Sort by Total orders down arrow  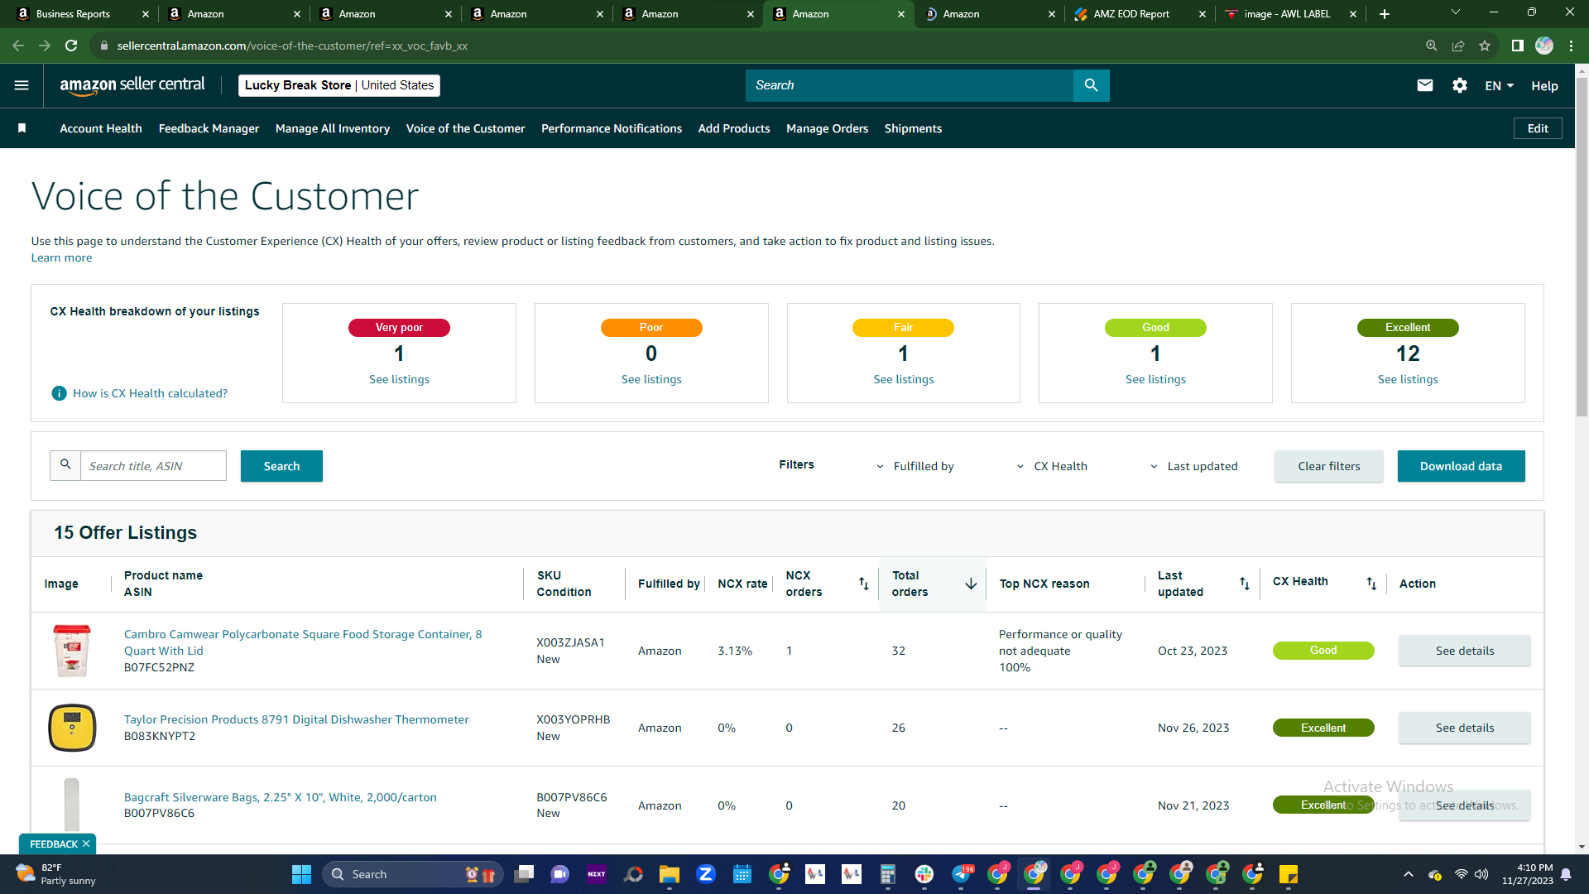tap(971, 584)
